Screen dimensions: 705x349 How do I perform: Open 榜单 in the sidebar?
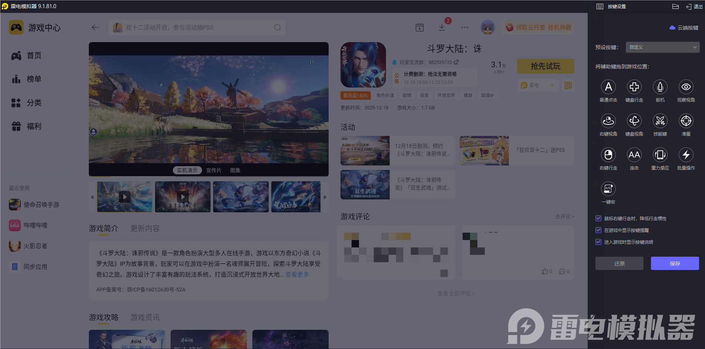pyautogui.click(x=27, y=79)
